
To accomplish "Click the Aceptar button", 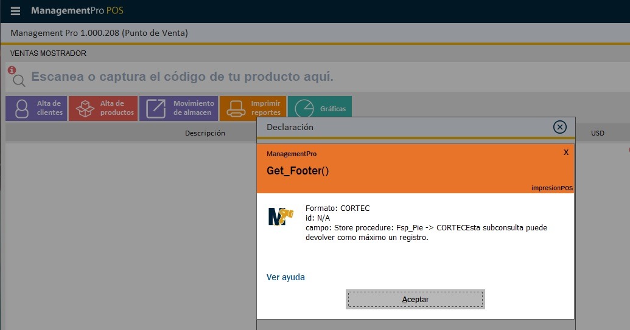I will [415, 300].
